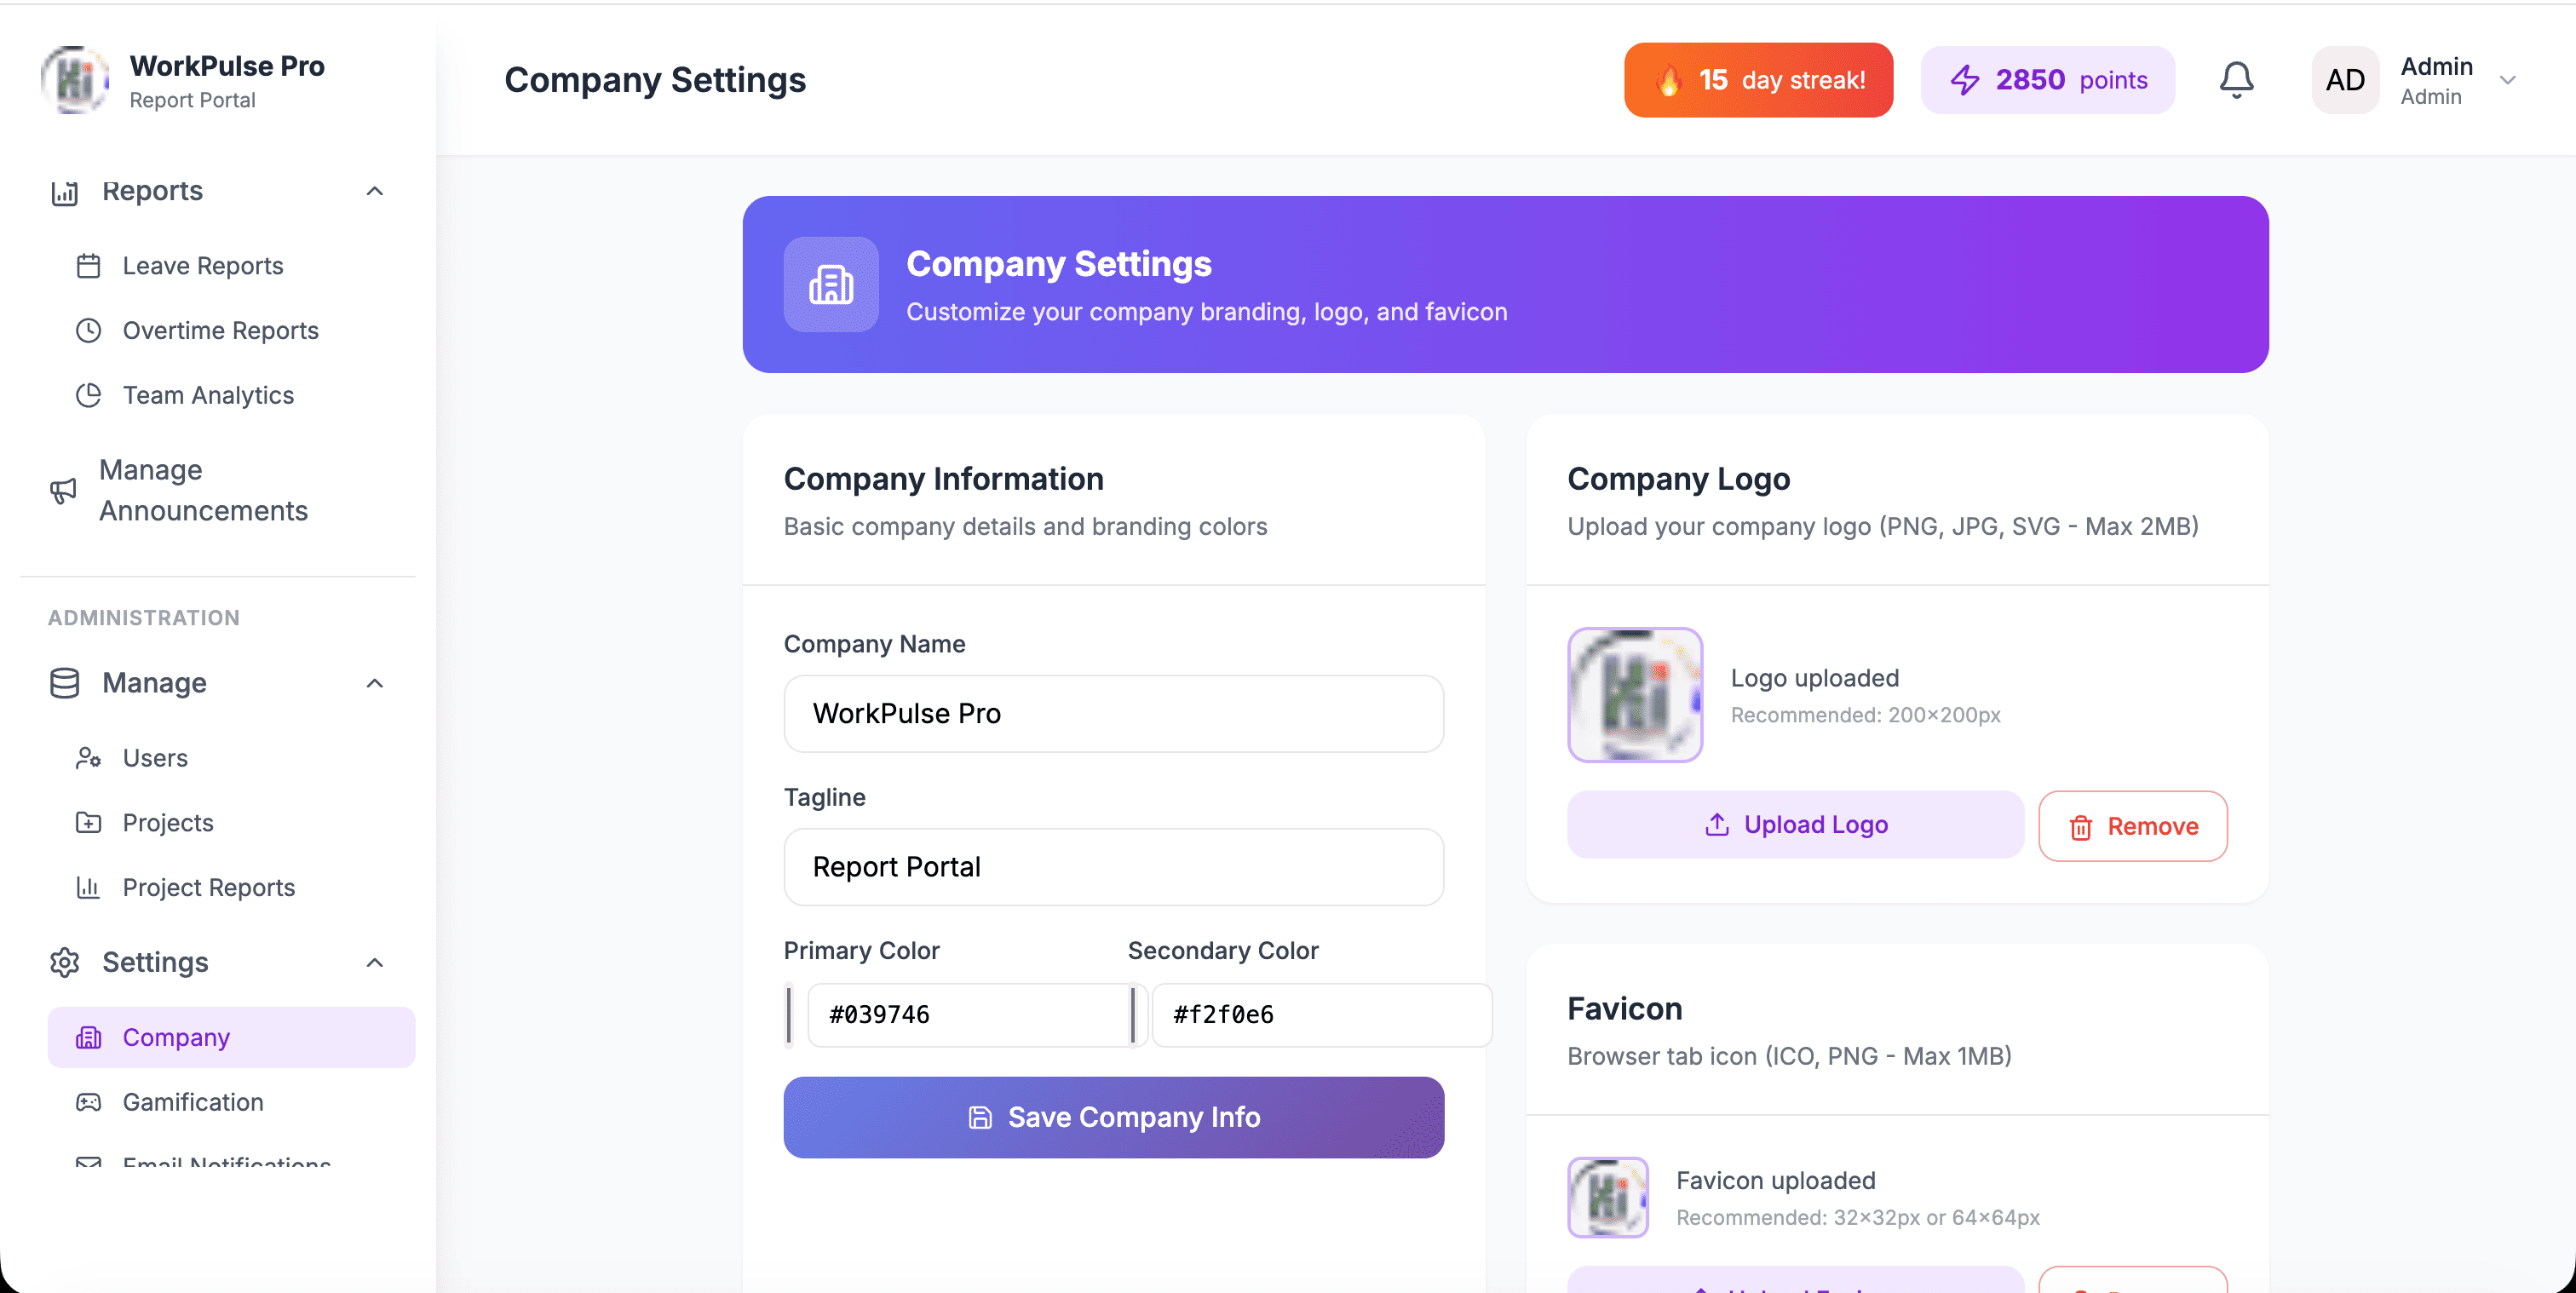The width and height of the screenshot is (2576, 1293).
Task: Click the WorkPulse Pro sidebar logo
Action: [74, 80]
